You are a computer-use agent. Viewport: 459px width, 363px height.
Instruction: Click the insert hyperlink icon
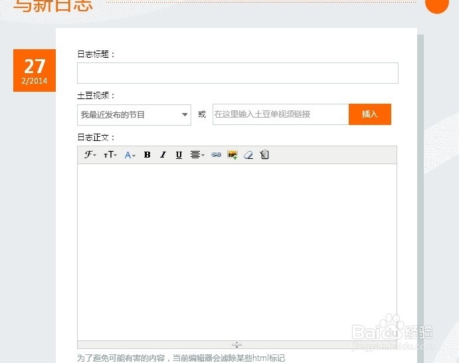click(x=216, y=154)
